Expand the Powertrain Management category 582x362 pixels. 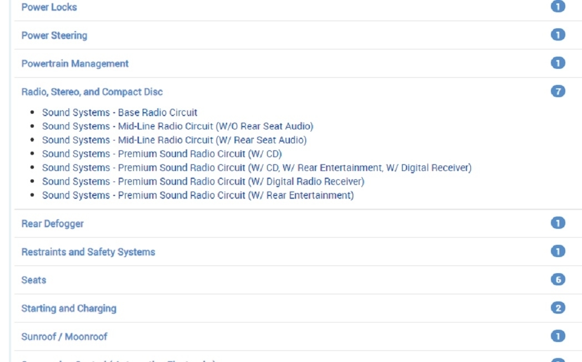pyautogui.click(x=74, y=64)
